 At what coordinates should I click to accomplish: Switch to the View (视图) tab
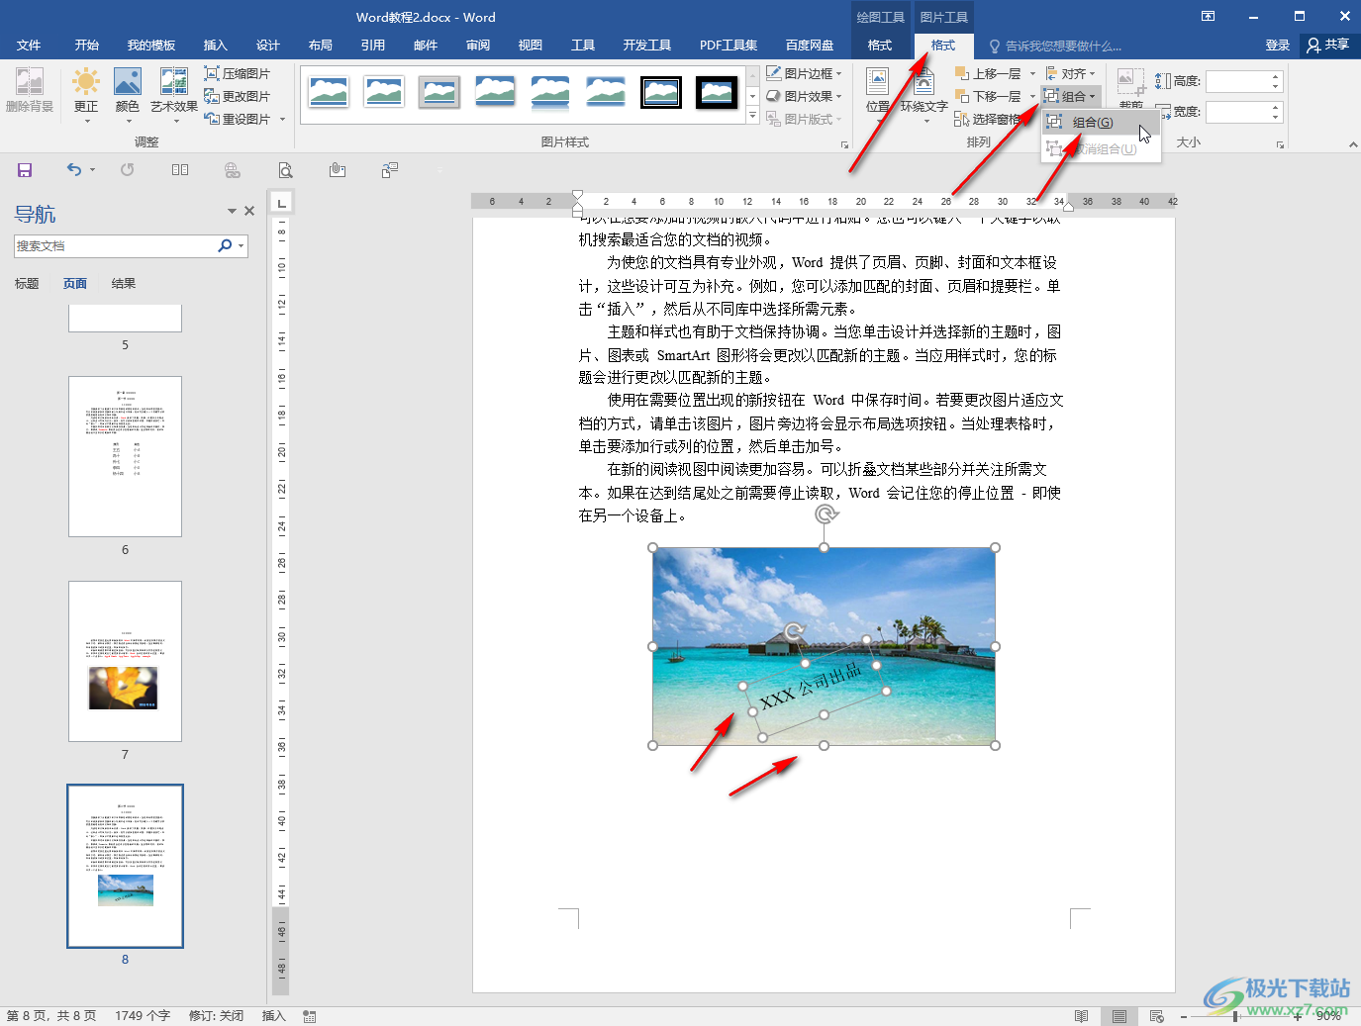pos(530,46)
